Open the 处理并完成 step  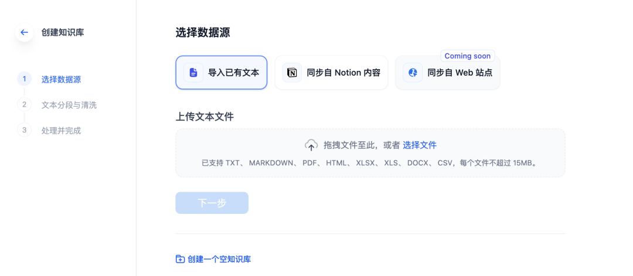[x=61, y=130]
